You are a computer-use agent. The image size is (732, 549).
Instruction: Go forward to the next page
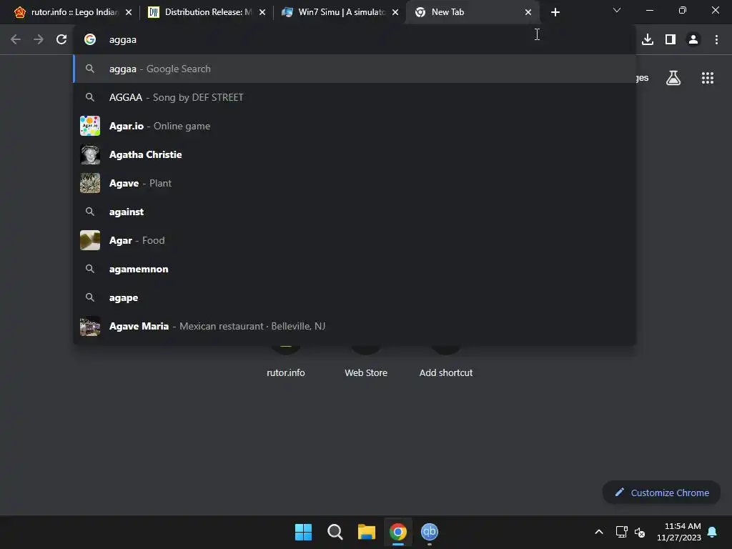39,40
